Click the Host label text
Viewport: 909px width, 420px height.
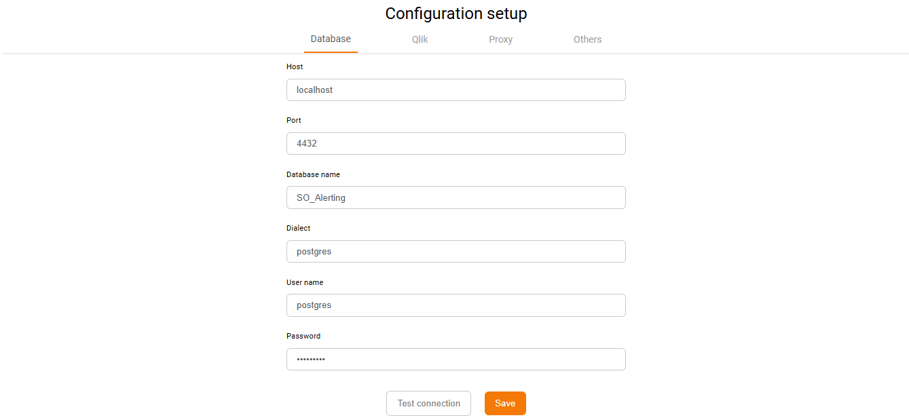[x=295, y=66]
